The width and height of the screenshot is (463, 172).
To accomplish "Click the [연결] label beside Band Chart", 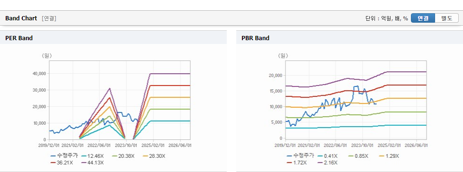I will (x=49, y=18).
